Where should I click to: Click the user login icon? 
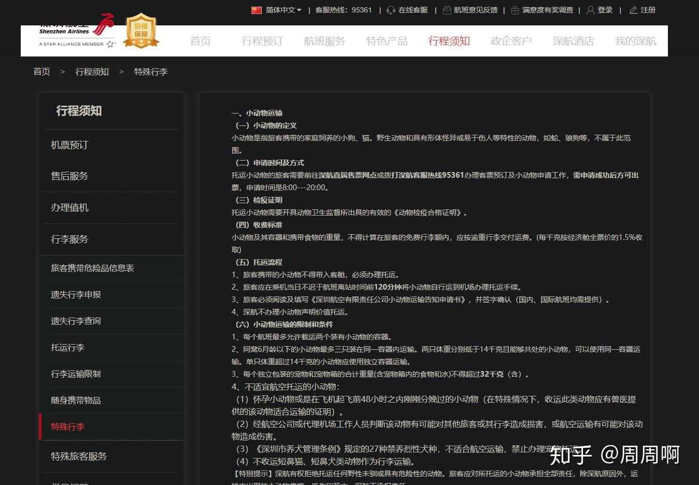click(590, 10)
